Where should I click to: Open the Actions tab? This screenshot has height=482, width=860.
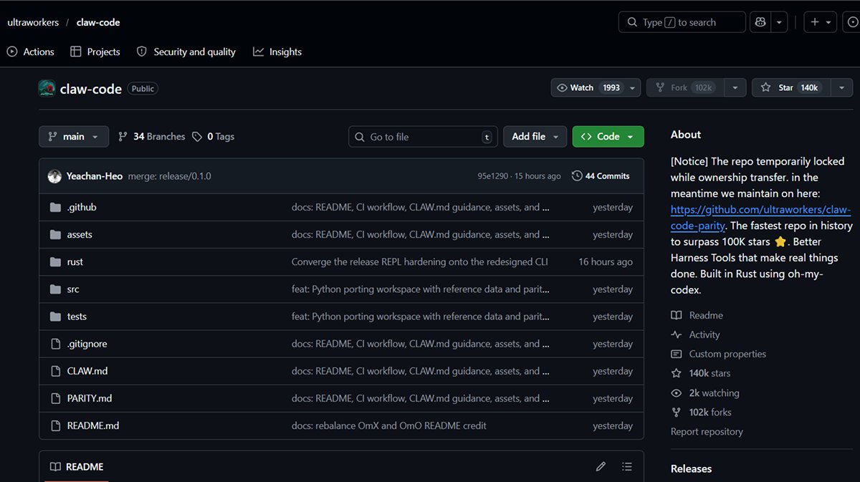(x=30, y=52)
